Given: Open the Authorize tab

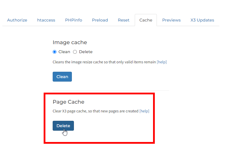Looking at the screenshot, I should 17,20.
